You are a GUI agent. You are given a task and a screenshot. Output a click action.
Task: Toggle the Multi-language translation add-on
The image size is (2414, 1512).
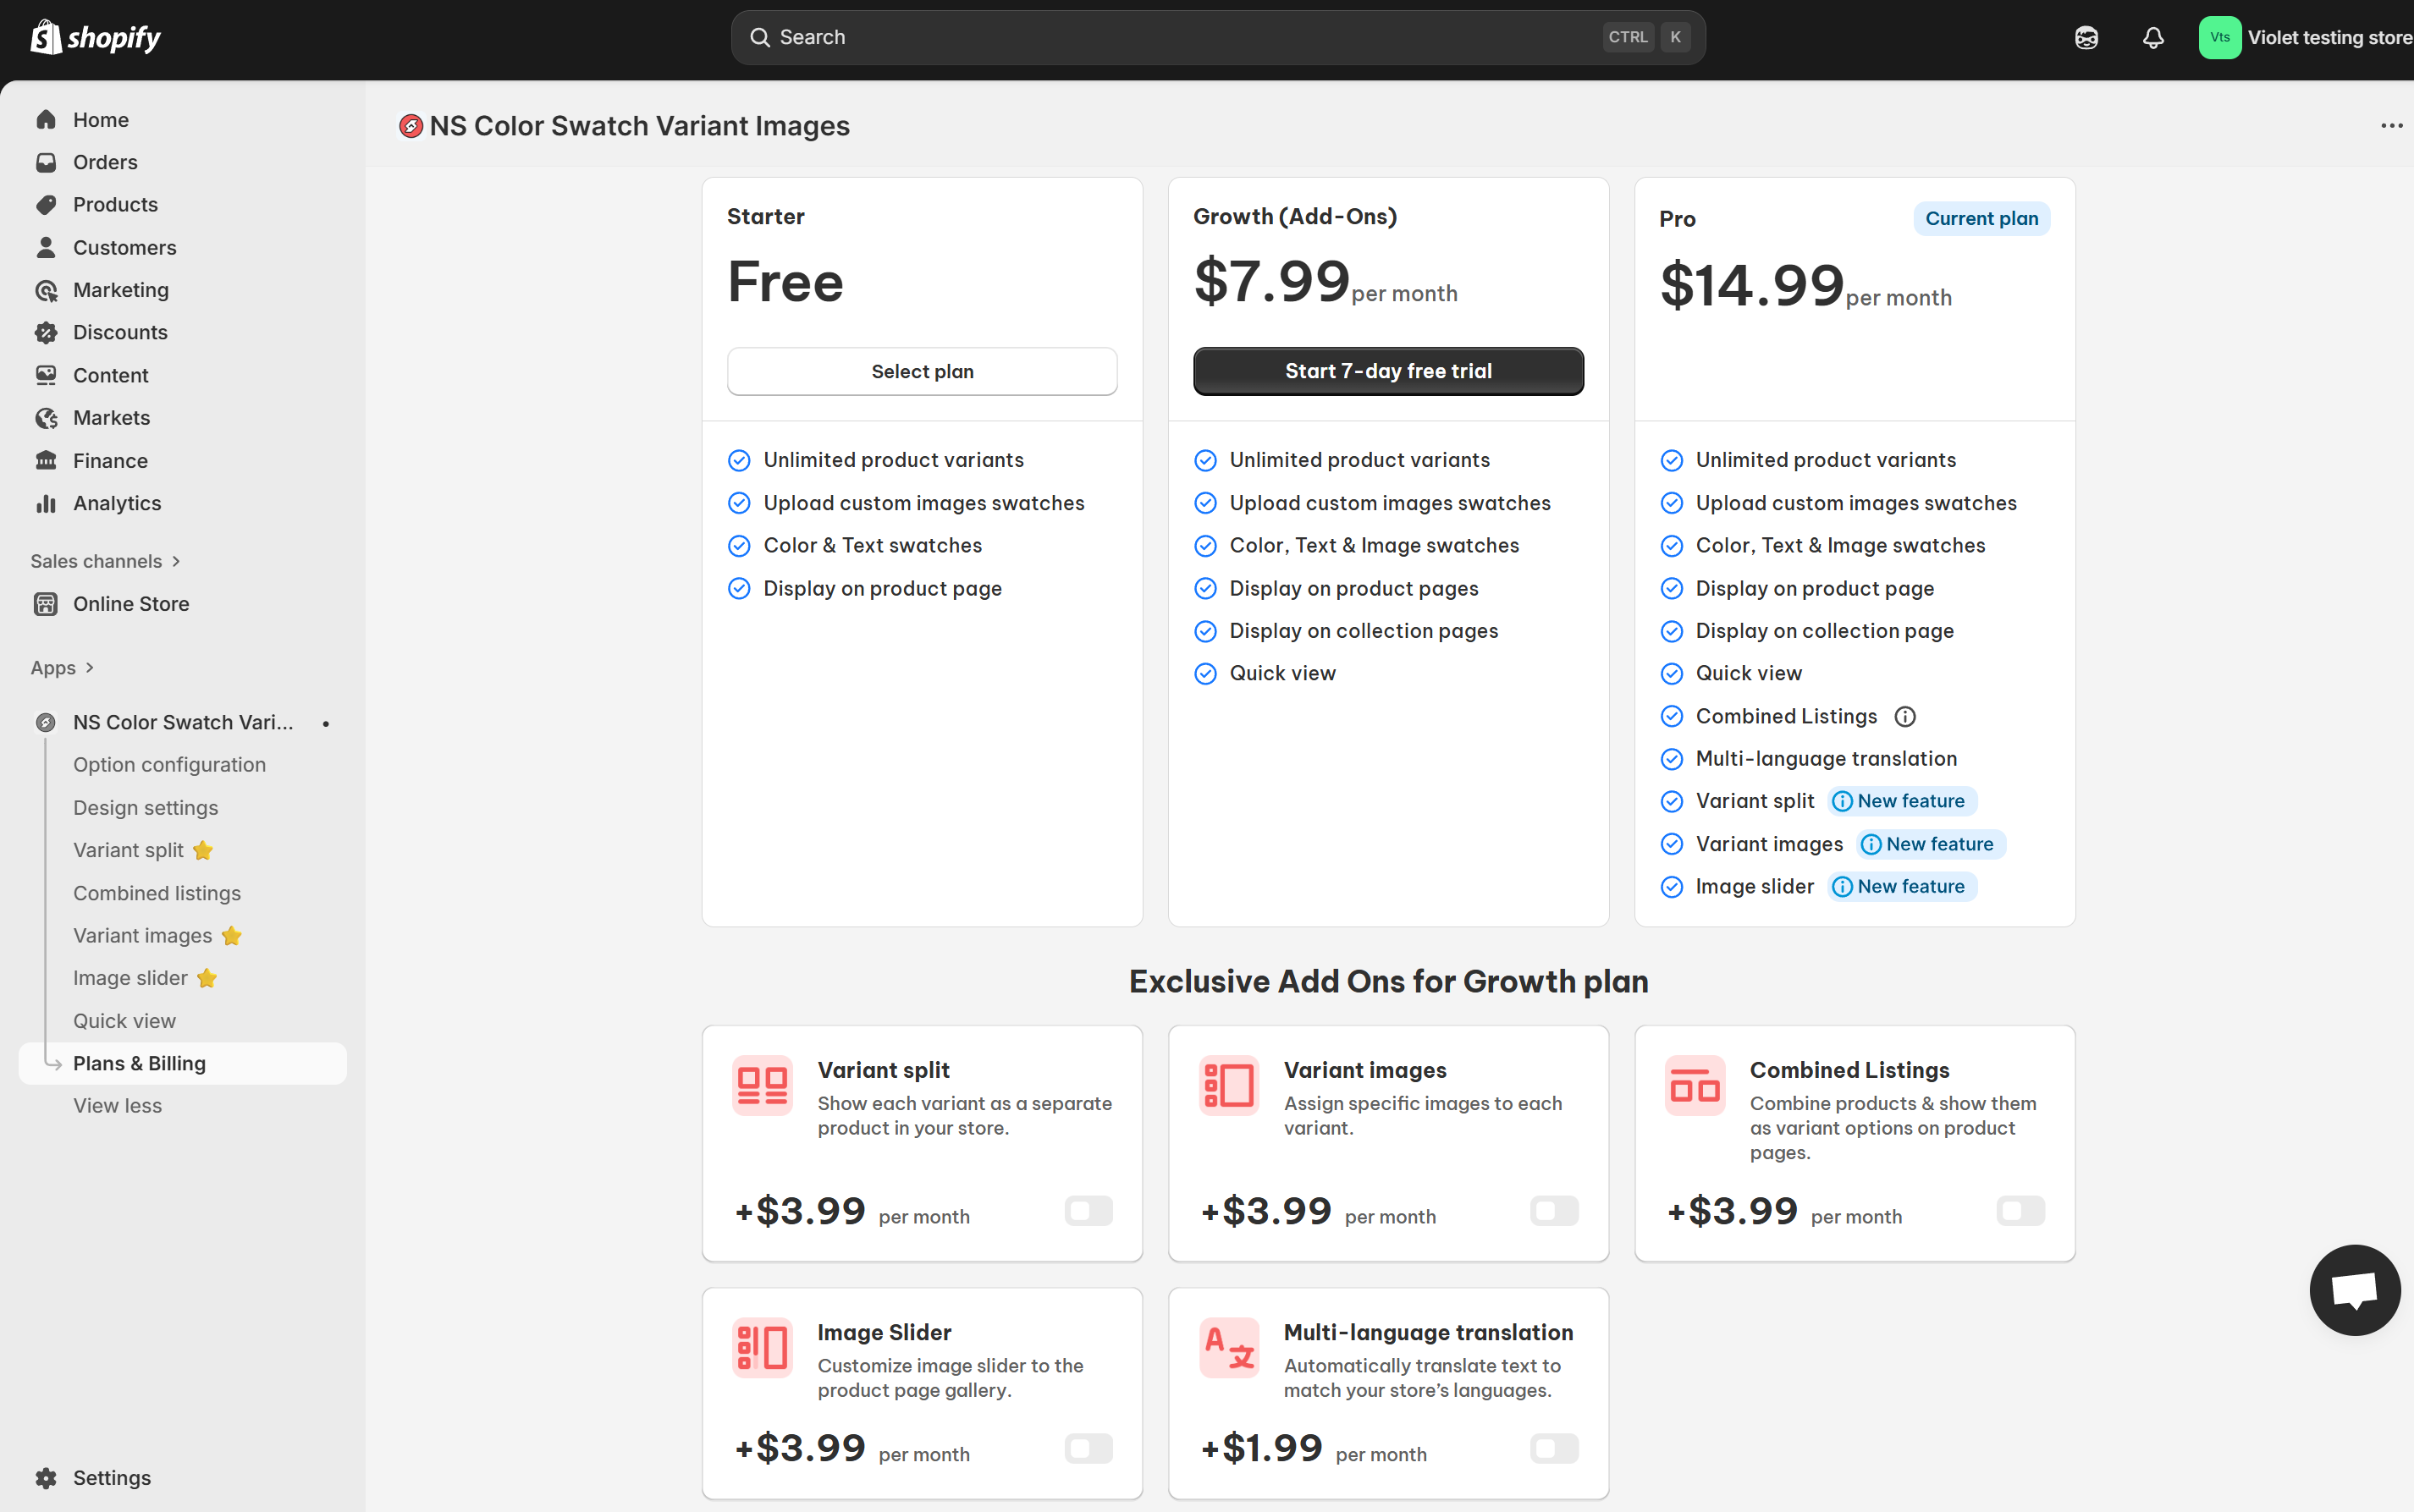pos(1554,1448)
